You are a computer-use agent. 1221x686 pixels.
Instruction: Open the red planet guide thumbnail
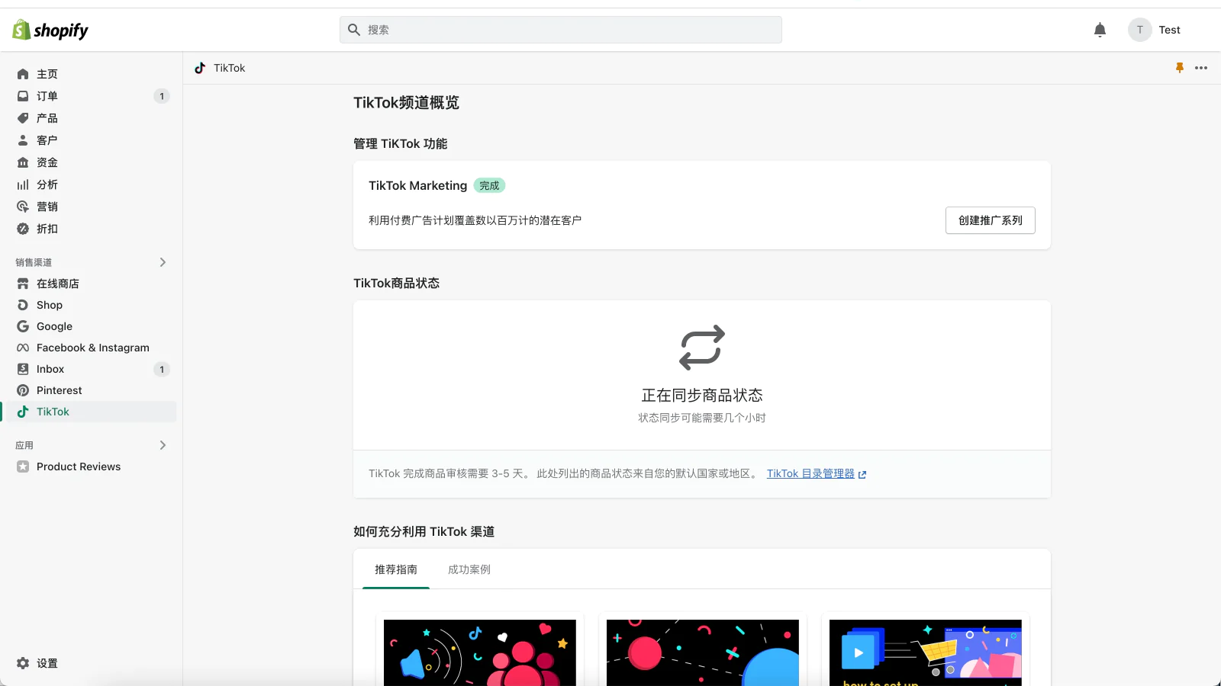coord(703,652)
